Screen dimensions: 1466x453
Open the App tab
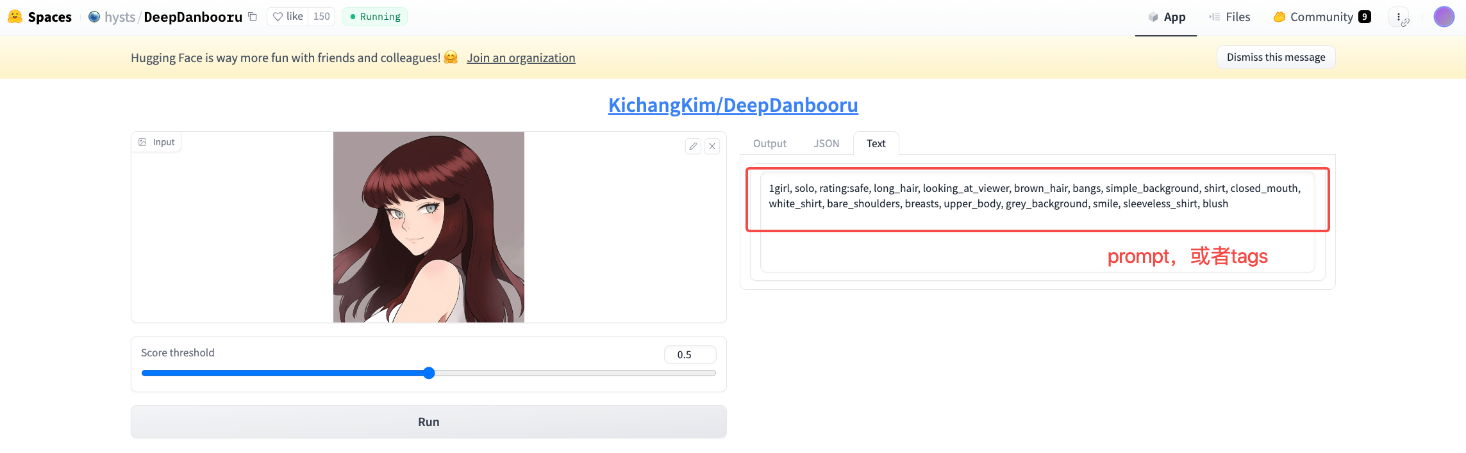click(1166, 17)
